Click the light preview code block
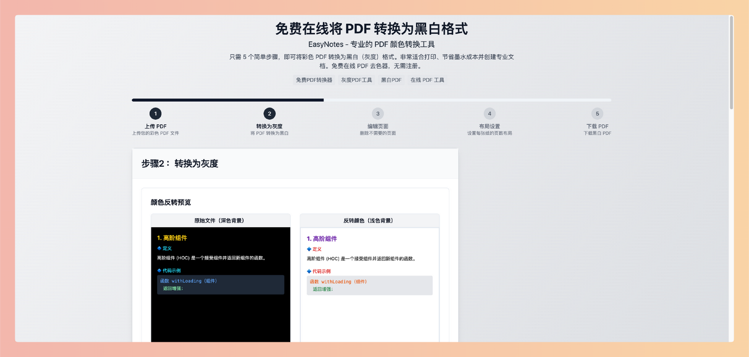The width and height of the screenshot is (749, 357). click(370, 285)
